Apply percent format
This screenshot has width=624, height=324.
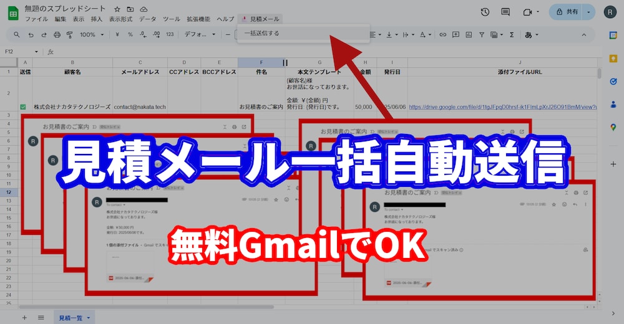[x=130, y=35]
